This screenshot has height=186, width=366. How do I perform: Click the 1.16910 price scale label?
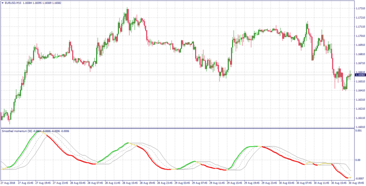pos(361,45)
